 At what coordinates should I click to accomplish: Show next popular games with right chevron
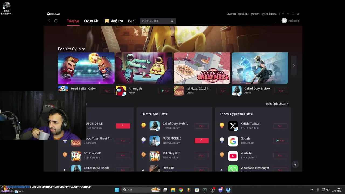(294, 65)
